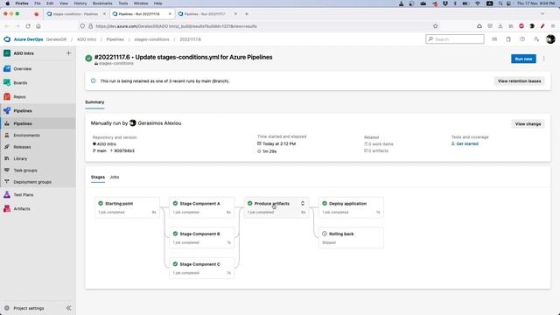This screenshot has width=560, height=315.
Task: Click the ADO Intro repository link
Action: pyautogui.click(x=107, y=143)
